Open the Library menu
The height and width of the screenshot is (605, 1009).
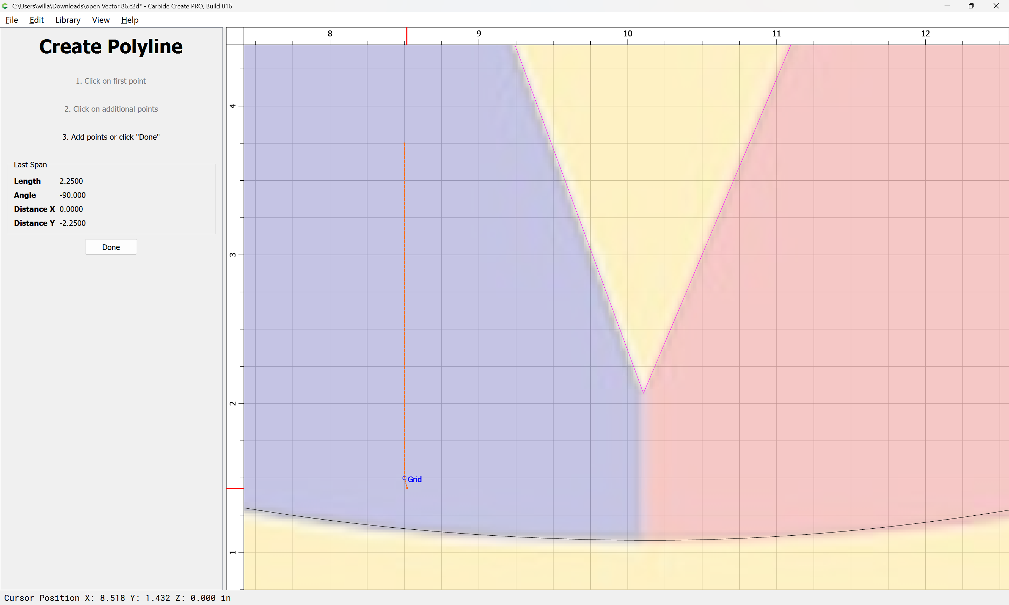68,20
